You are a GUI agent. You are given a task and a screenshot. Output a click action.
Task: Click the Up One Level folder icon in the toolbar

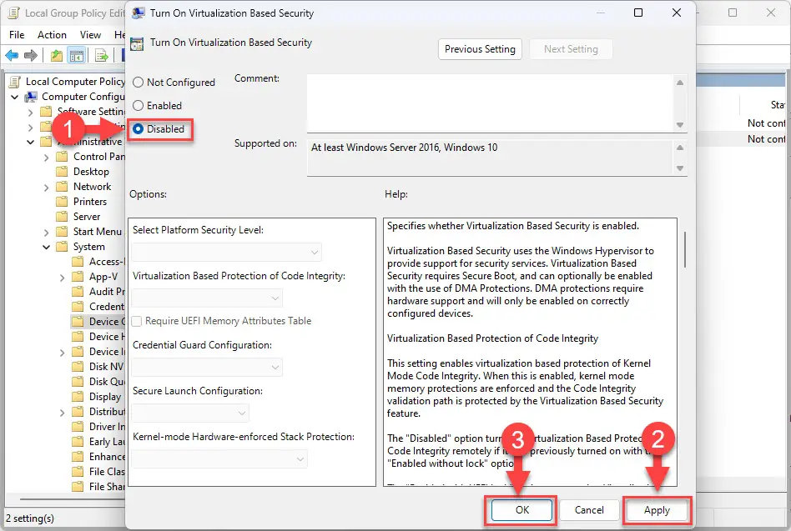click(x=57, y=55)
